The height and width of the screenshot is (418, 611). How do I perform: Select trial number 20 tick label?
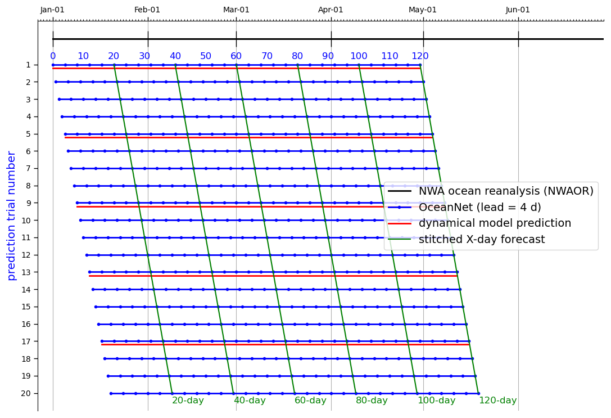click(26, 393)
